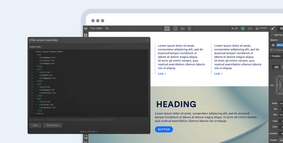Select mobile landscape viewport icon
Viewport: 283px width, 143px height.
click(x=182, y=29)
